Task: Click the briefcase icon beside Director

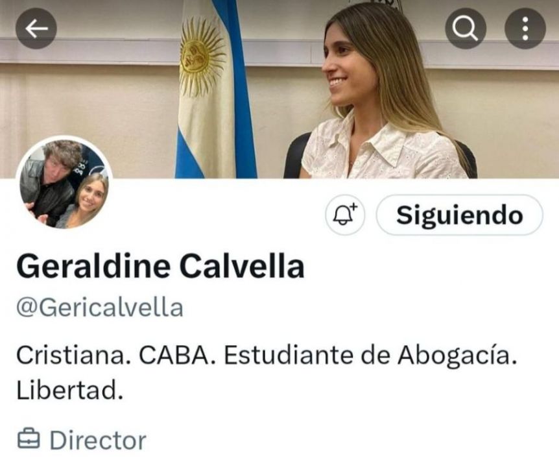Action: [28, 440]
